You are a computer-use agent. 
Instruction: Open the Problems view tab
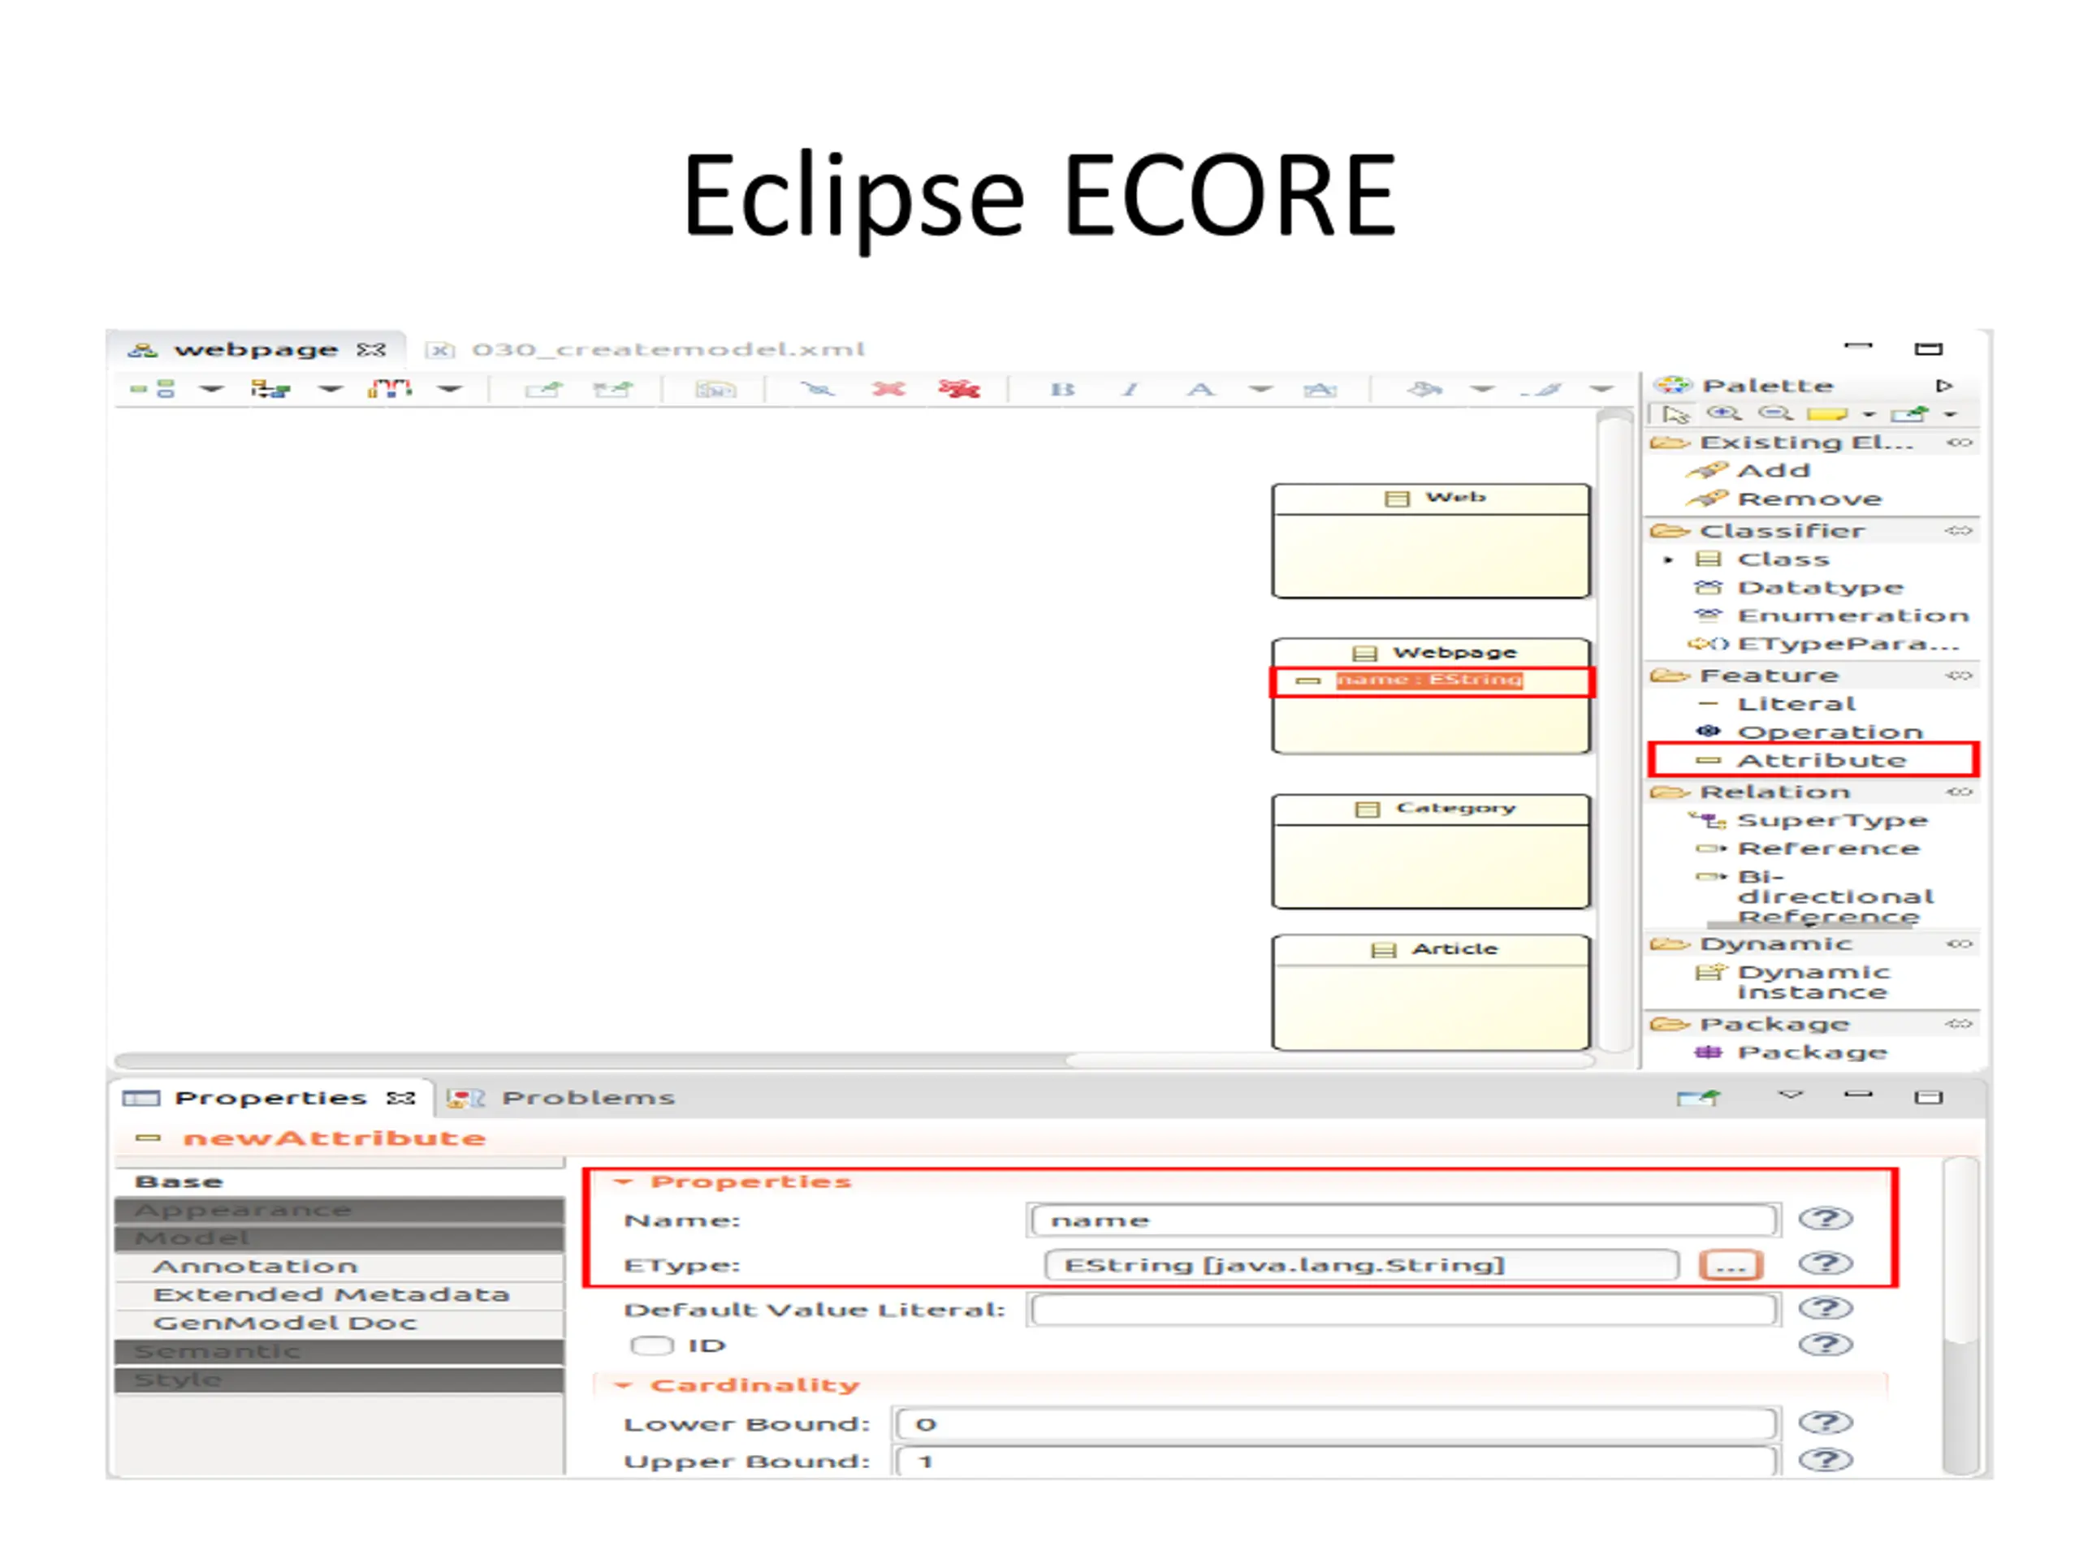[561, 1098]
